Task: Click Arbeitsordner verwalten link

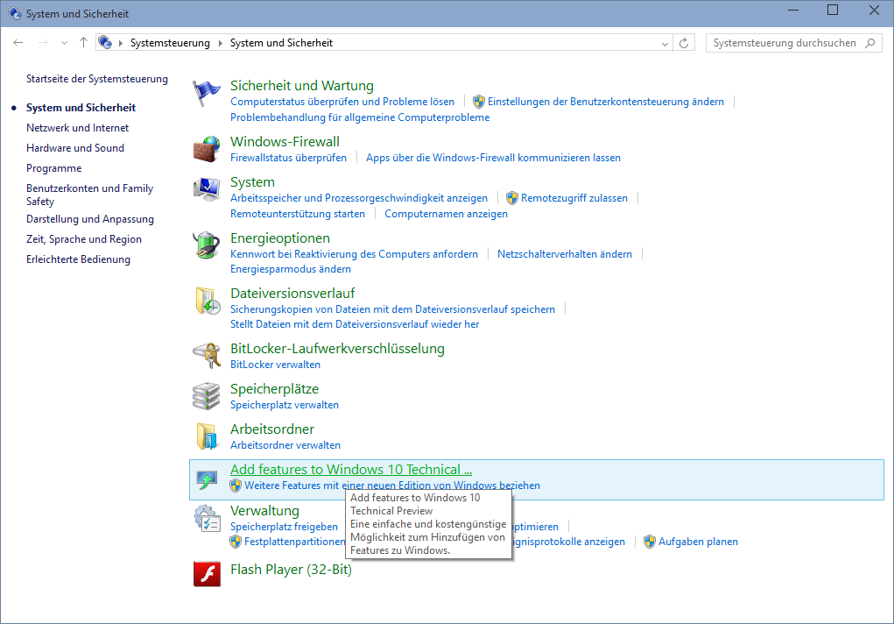Action: (x=285, y=445)
